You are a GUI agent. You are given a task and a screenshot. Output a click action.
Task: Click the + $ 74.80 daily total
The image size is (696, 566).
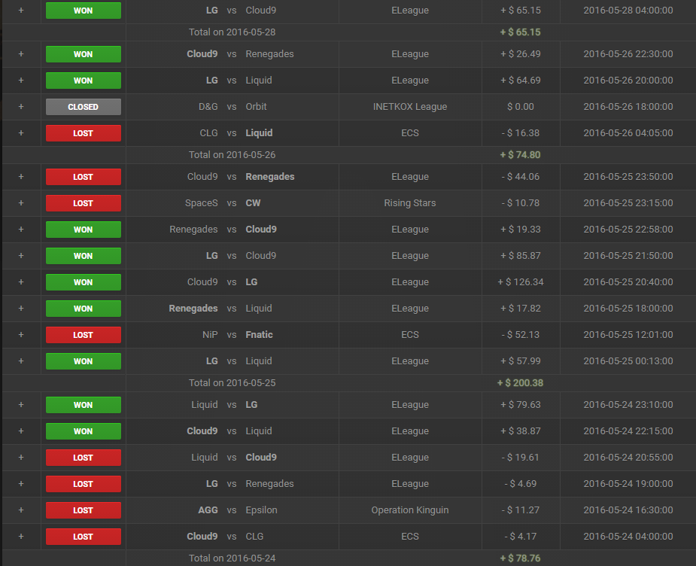point(520,154)
